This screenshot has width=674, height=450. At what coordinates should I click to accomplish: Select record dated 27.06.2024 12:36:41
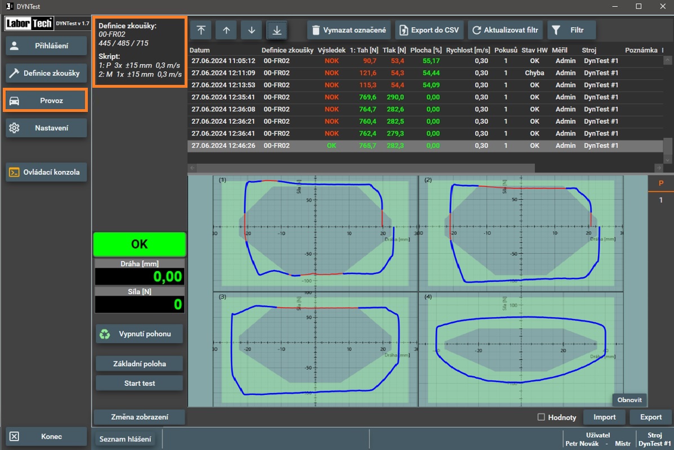coord(425,133)
